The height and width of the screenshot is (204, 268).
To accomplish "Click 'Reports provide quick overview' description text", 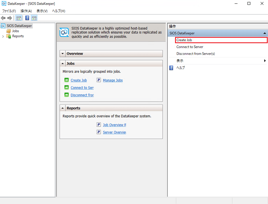I will (107, 116).
